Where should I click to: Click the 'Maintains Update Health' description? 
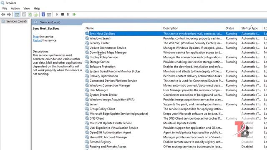(179, 123)
